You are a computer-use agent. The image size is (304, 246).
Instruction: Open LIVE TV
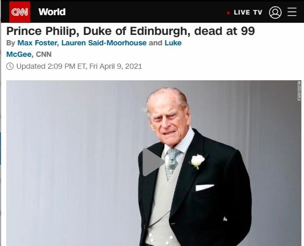coord(248,13)
